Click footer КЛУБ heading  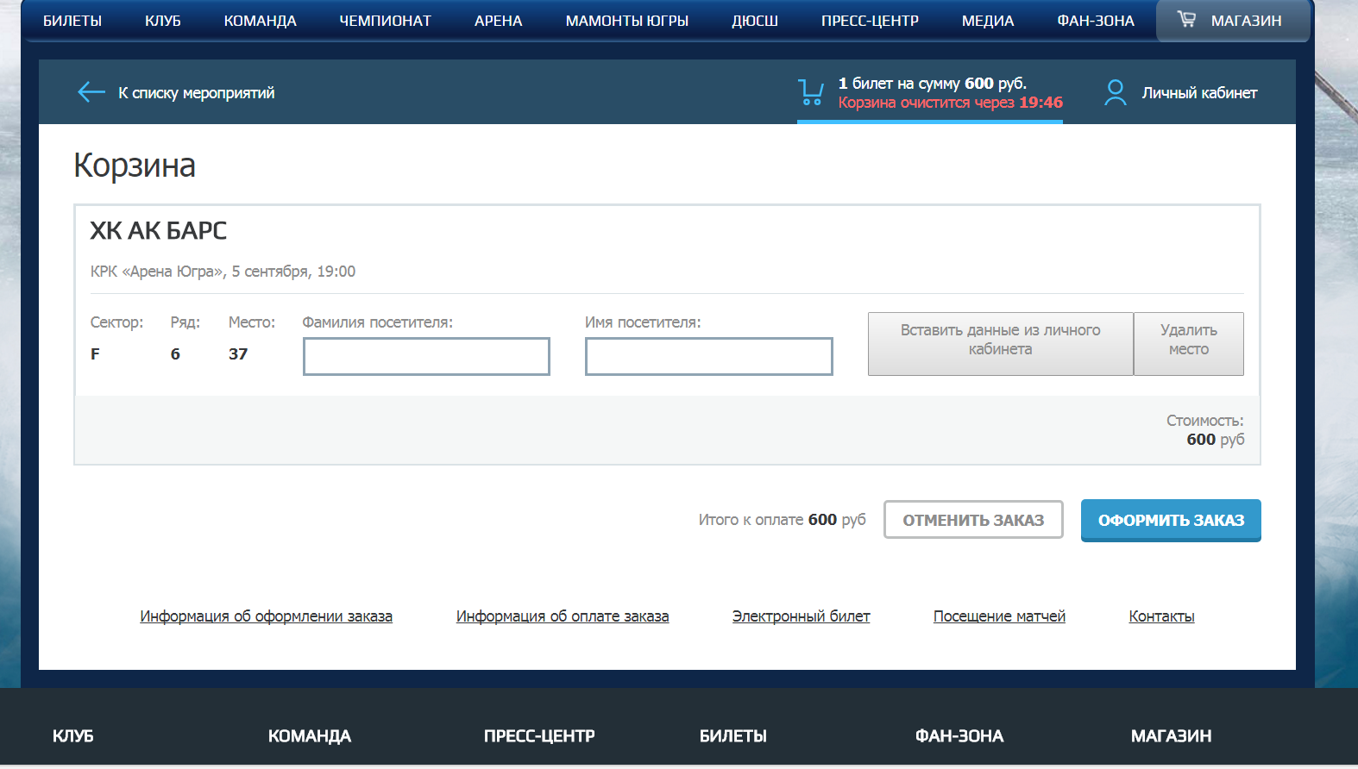[x=73, y=736]
